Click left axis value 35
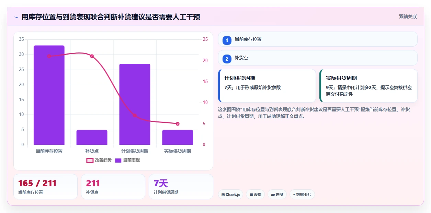The width and height of the screenshot is (431, 213). coord(21,39)
